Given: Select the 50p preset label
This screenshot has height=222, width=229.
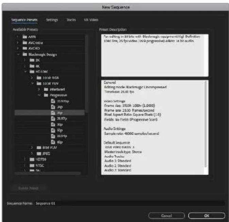Looking at the screenshot, I should [x=60, y=130].
